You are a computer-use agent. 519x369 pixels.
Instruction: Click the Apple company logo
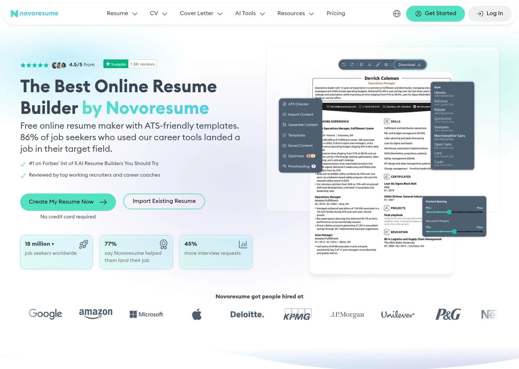click(197, 314)
